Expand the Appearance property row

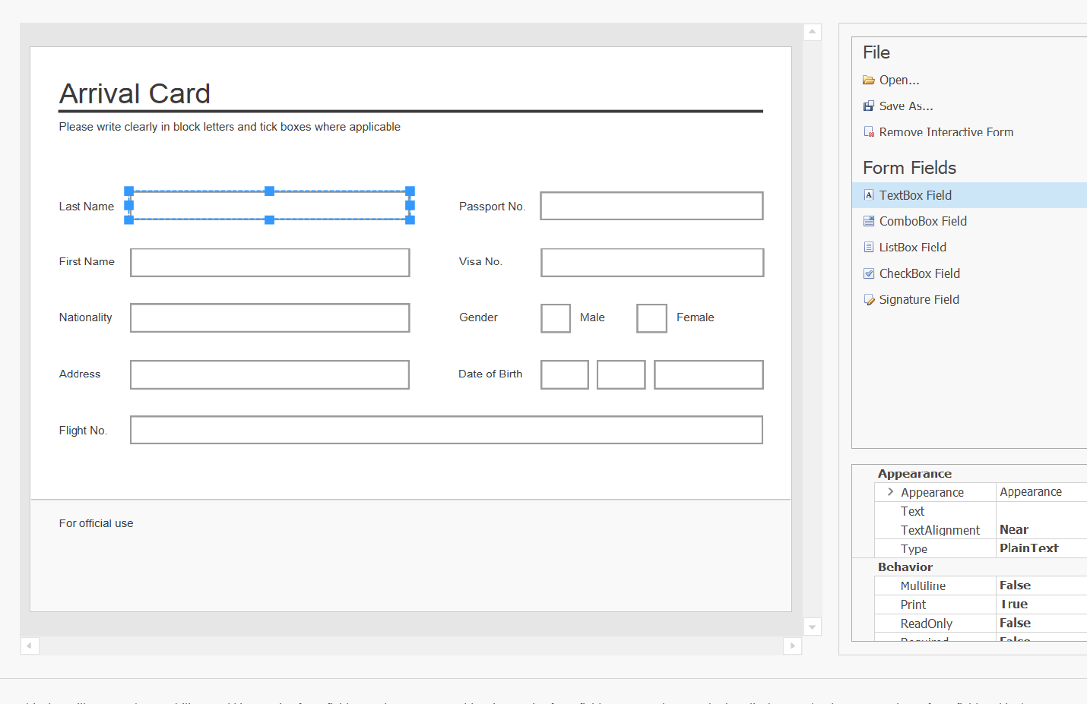[x=890, y=492]
